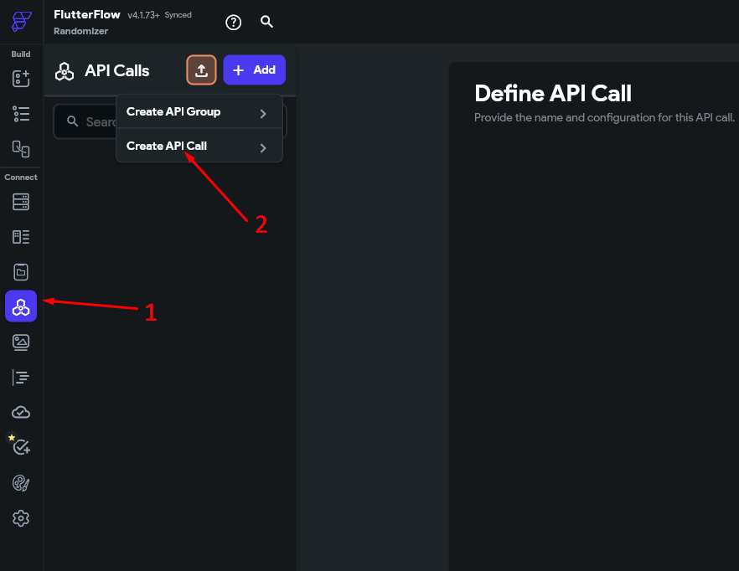The height and width of the screenshot is (571, 739).
Task: Open the search magnifier in the top bar
Action: pyautogui.click(x=266, y=22)
